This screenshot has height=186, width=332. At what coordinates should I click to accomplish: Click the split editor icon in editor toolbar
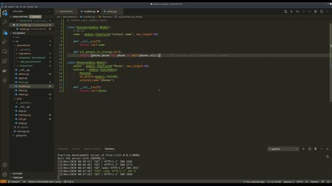322,11
